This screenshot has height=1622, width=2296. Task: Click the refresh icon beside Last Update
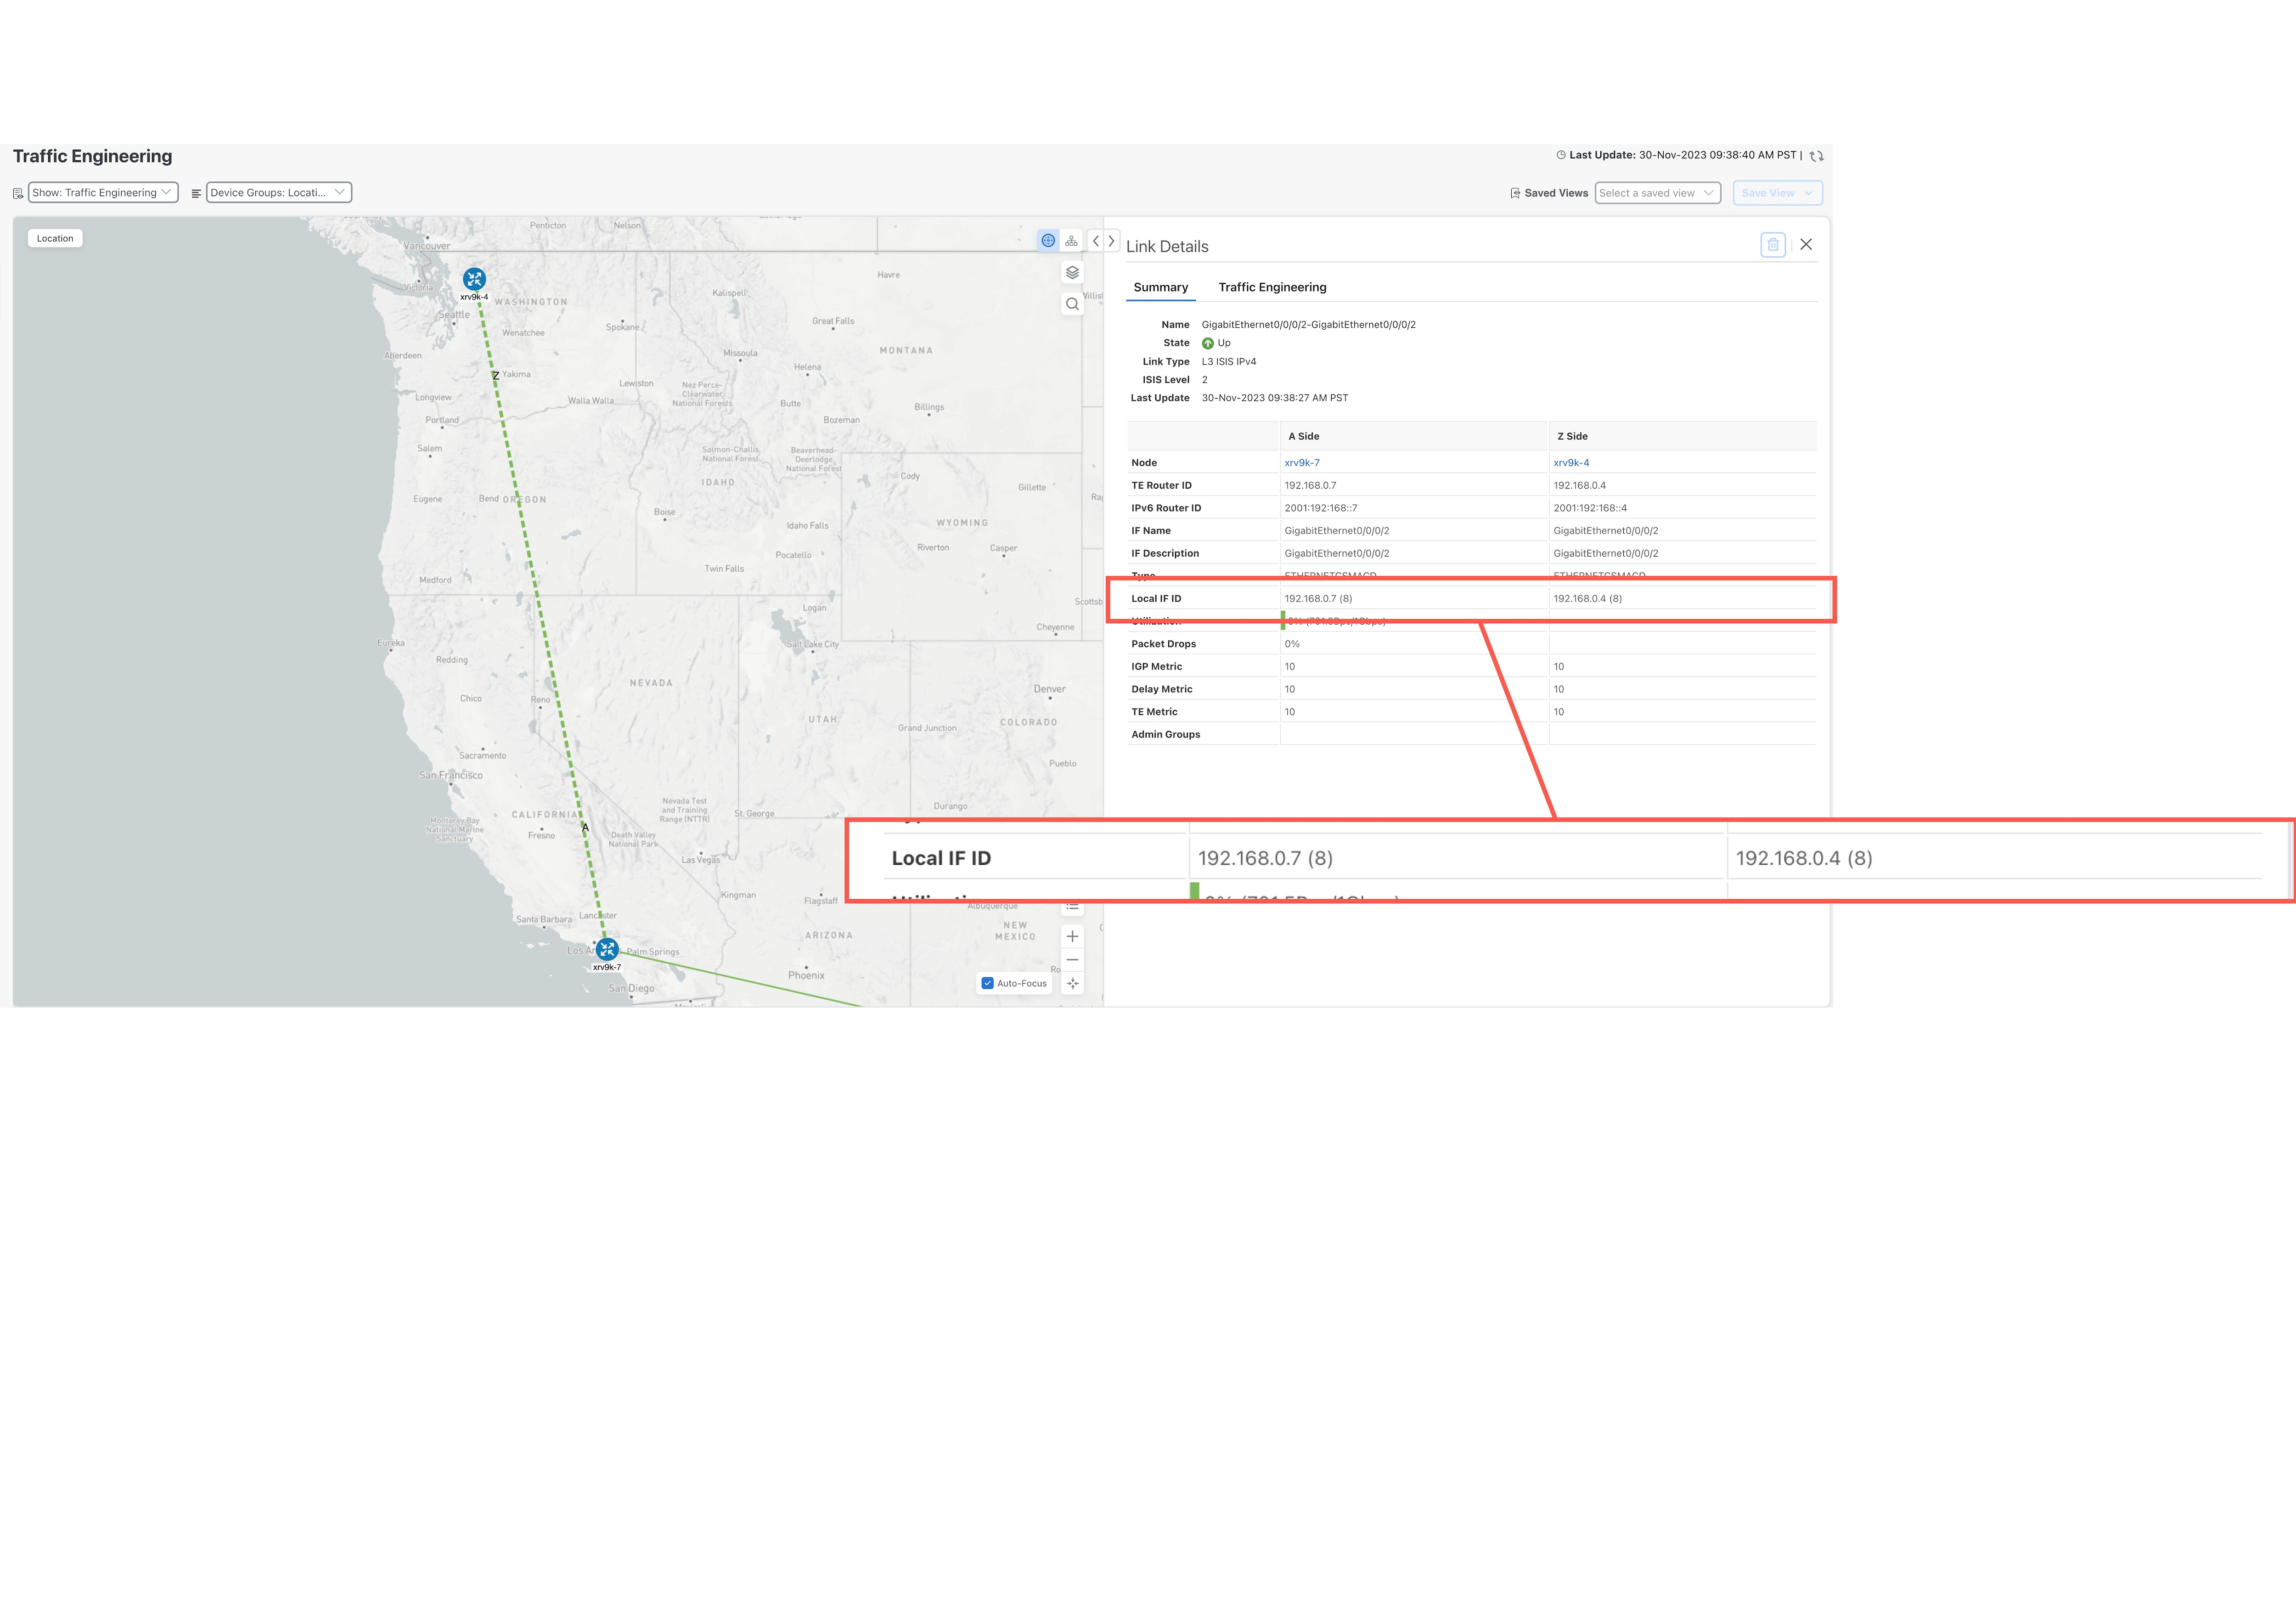click(x=1817, y=156)
